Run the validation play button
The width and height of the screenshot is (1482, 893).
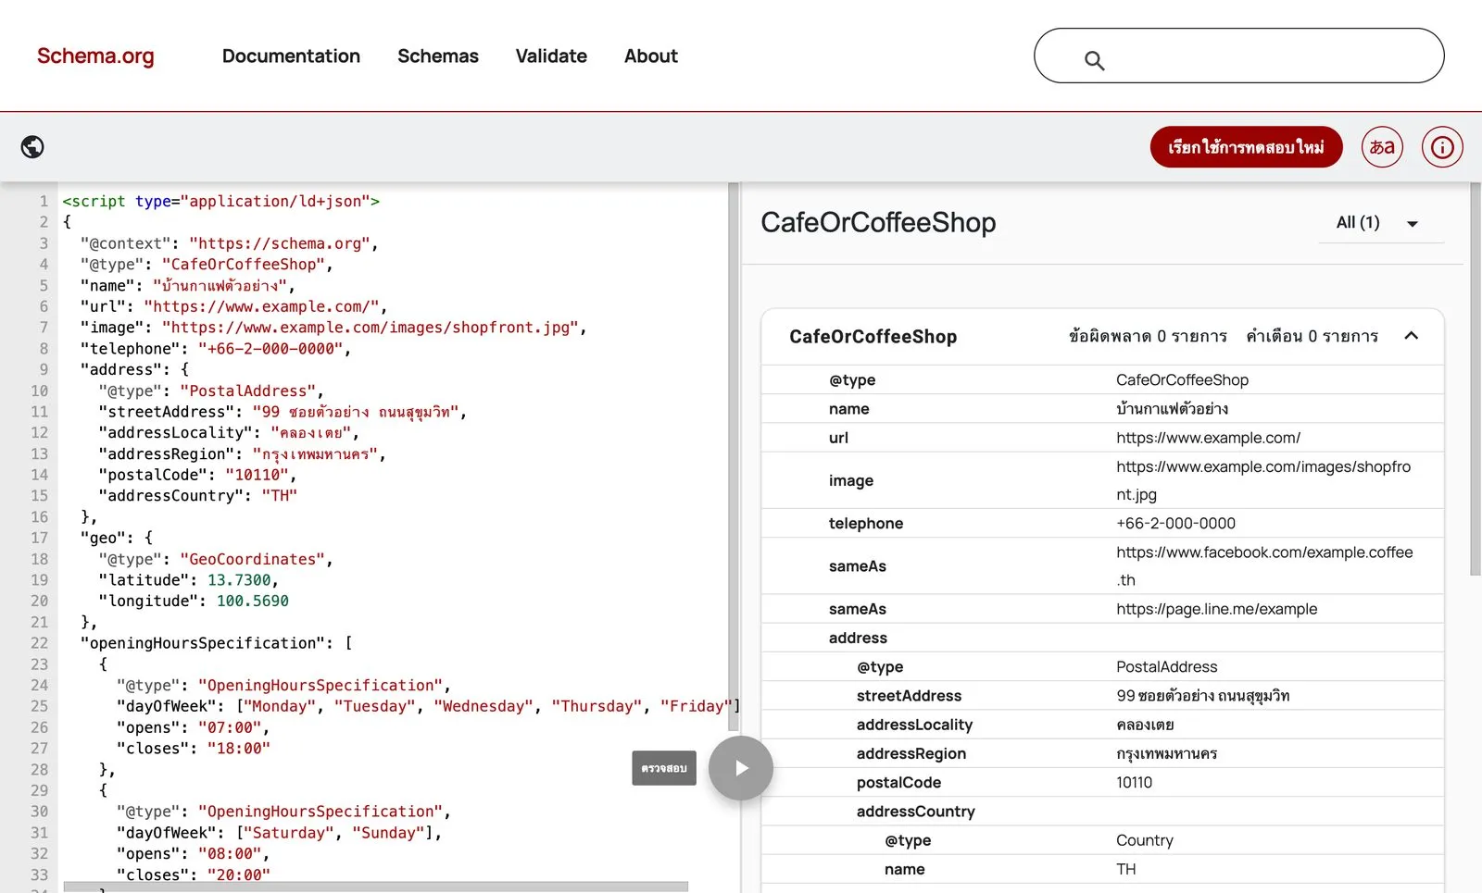[x=741, y=768]
